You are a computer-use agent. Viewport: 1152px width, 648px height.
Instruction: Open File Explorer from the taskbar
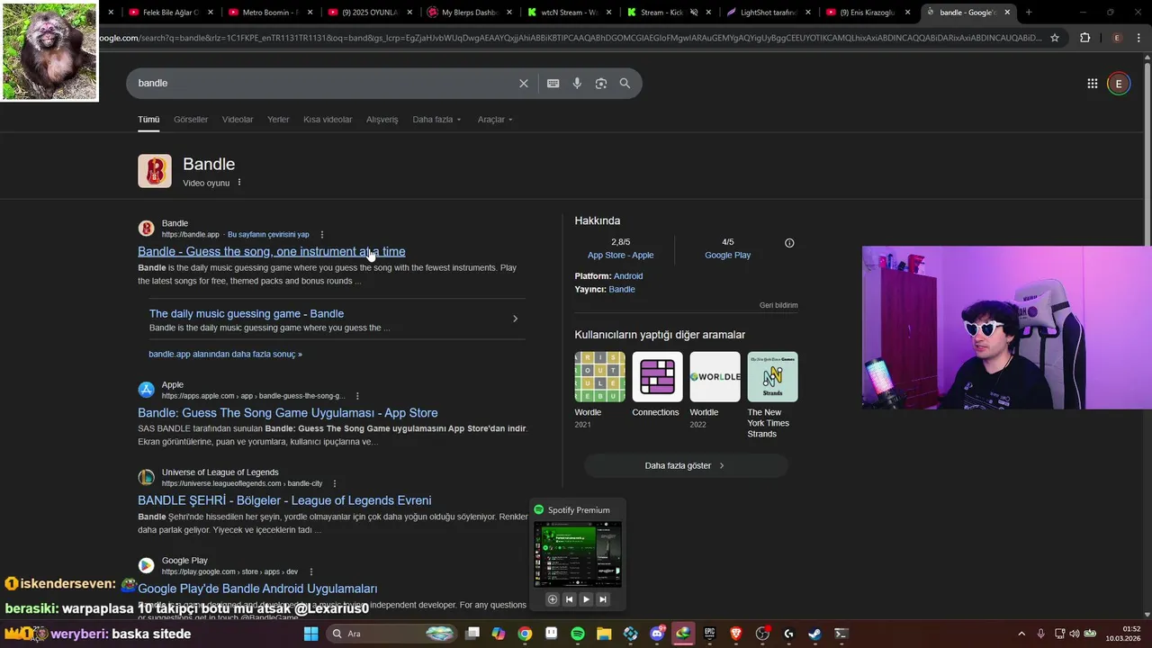[604, 634]
